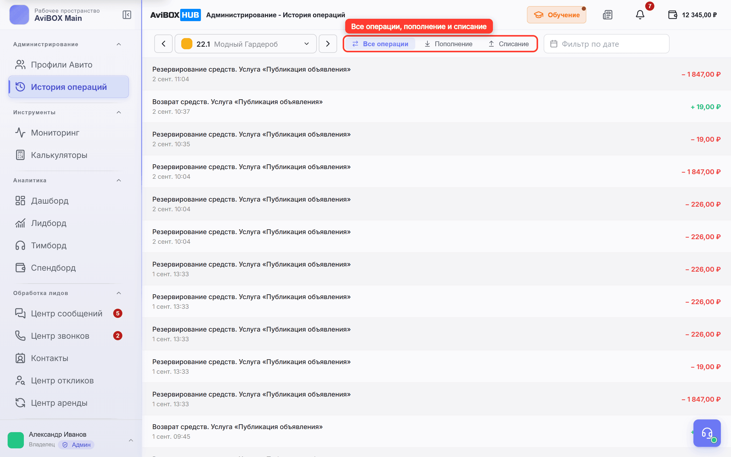This screenshot has width=731, height=457.
Task: Click the Пополнение download-arrow icon
Action: [x=427, y=44]
